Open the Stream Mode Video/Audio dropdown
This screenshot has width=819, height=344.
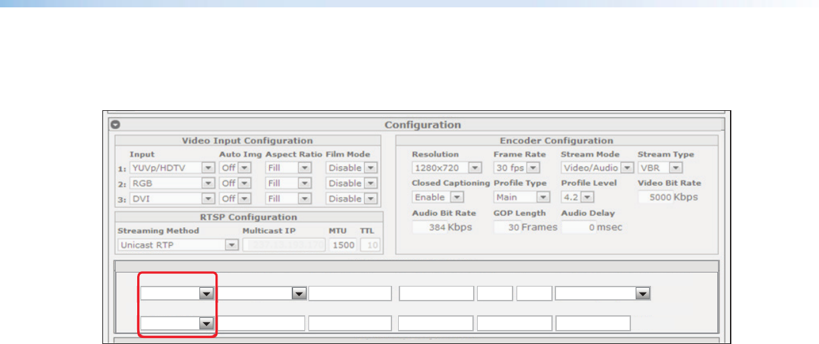597,168
